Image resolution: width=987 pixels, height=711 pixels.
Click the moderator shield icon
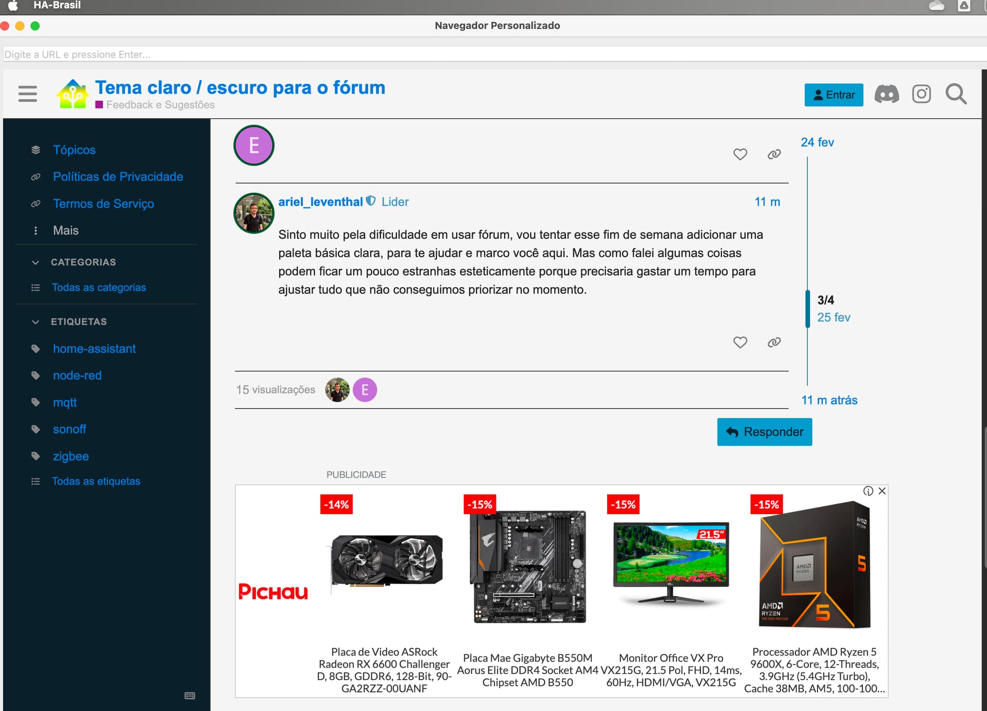point(371,201)
